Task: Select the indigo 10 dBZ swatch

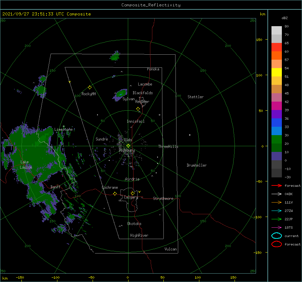Action: tap(276, 156)
